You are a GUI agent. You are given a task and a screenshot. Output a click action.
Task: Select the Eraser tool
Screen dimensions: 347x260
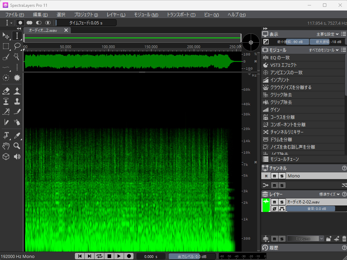tap(6, 90)
